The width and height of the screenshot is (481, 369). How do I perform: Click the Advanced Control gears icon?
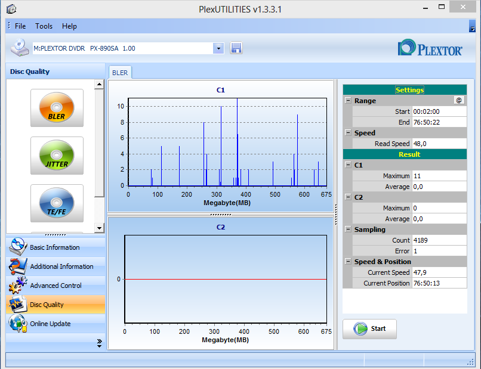click(x=17, y=286)
